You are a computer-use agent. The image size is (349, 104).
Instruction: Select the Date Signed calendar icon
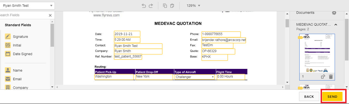point(8,54)
